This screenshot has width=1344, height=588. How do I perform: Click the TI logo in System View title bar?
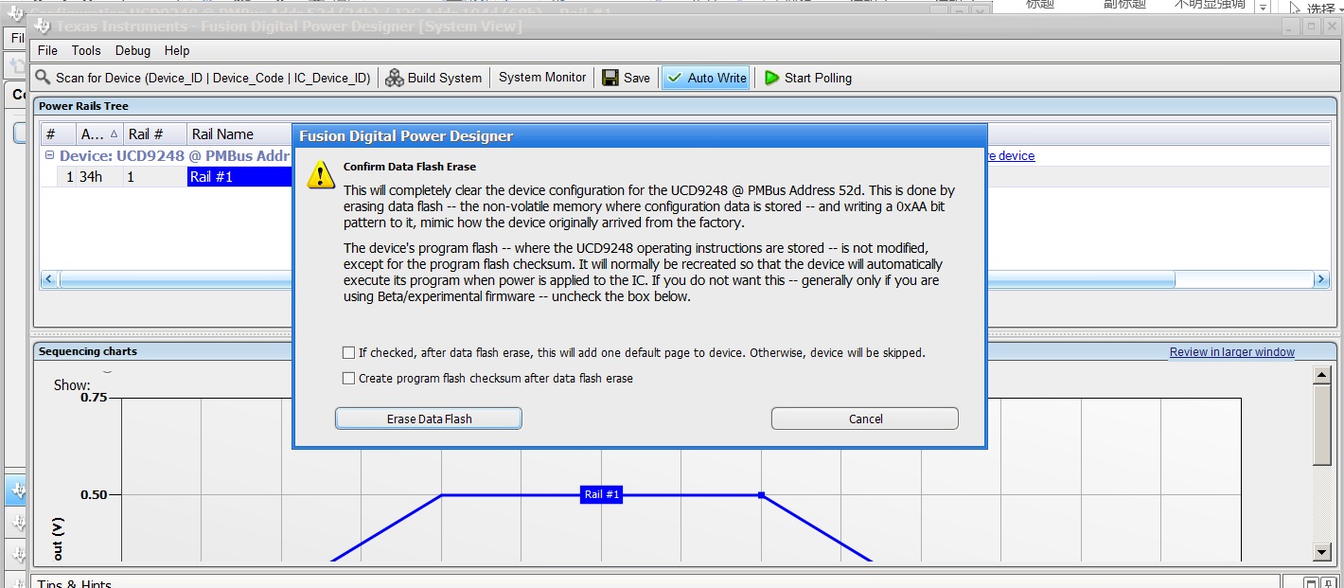tap(43, 26)
